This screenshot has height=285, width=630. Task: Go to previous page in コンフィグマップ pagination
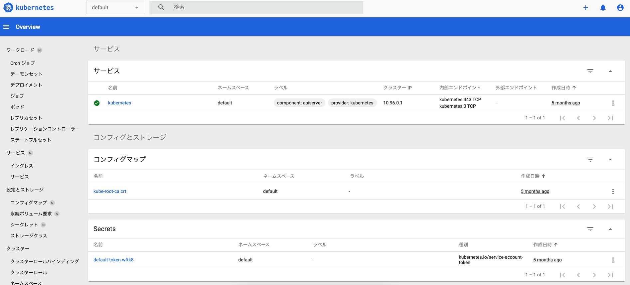tap(578, 207)
